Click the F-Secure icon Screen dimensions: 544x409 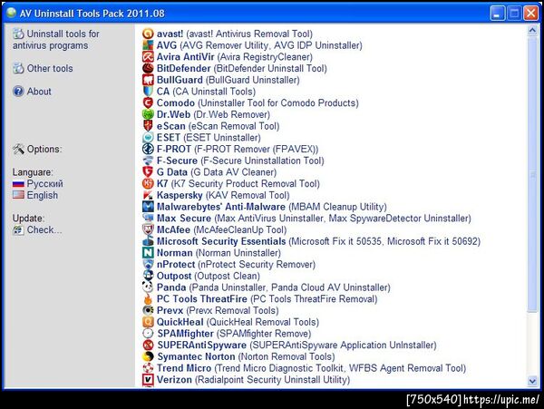tap(148, 161)
